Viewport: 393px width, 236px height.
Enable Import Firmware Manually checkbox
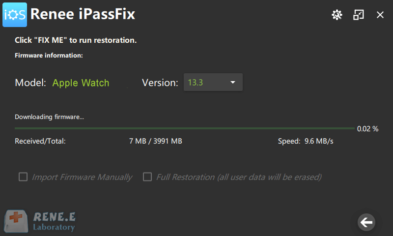click(23, 177)
